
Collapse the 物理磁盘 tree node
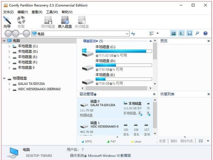[4, 78]
